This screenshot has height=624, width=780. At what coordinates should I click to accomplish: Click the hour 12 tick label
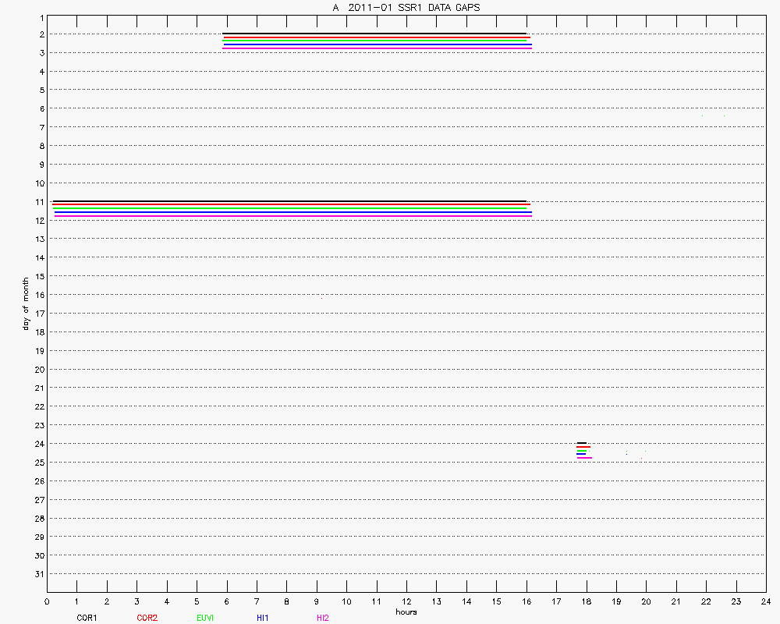[x=406, y=601]
